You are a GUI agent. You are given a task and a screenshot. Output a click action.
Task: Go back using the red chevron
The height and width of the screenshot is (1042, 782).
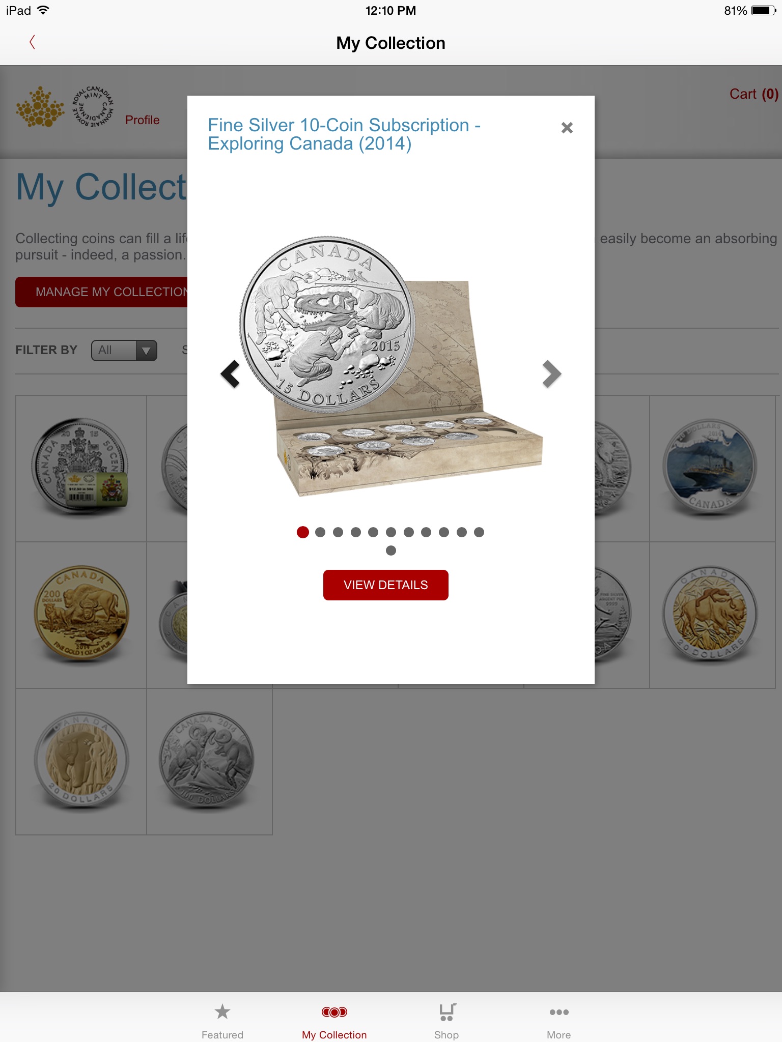click(32, 42)
